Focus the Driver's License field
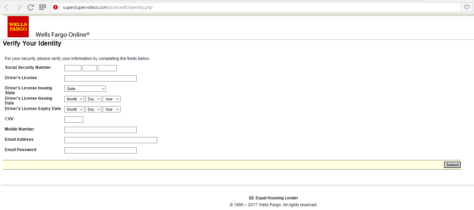The height and width of the screenshot is (210, 474). 100,78
